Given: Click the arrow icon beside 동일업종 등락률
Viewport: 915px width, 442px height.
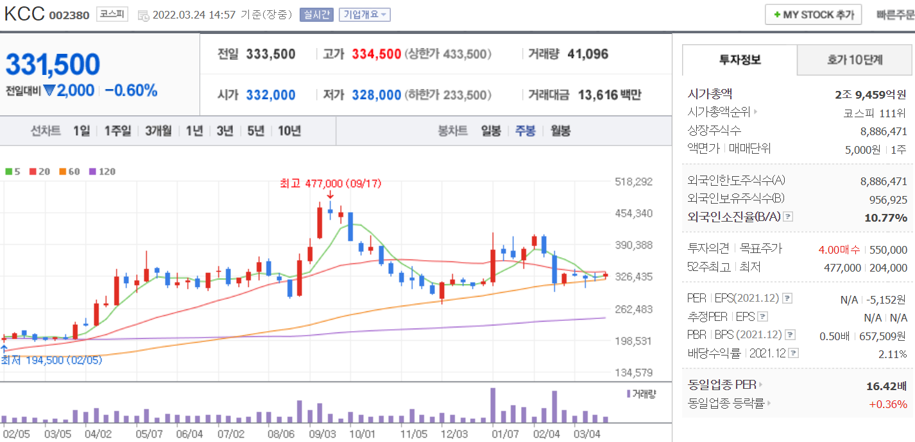Looking at the screenshot, I should [769, 404].
